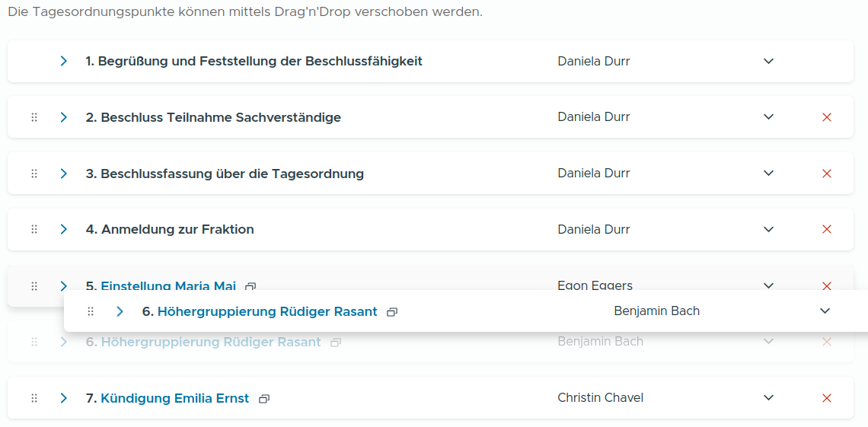Open dropdown arrow for Daniela Durr in item 1
The image size is (868, 427).
(x=768, y=61)
